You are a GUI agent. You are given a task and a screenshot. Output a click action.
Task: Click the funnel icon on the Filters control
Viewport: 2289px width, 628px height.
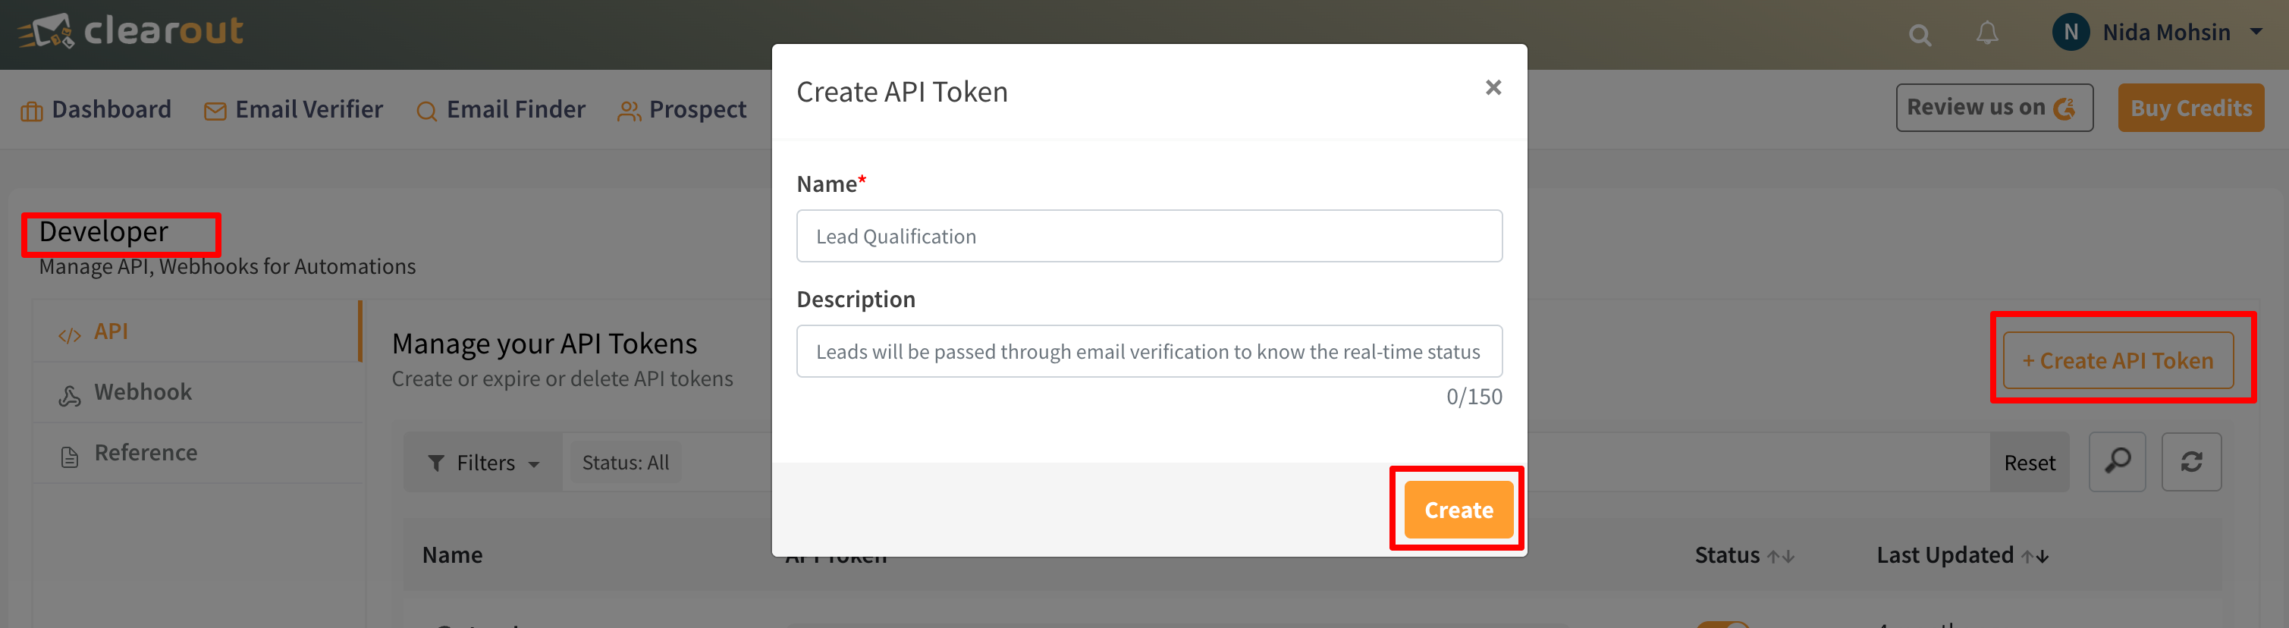coord(436,462)
